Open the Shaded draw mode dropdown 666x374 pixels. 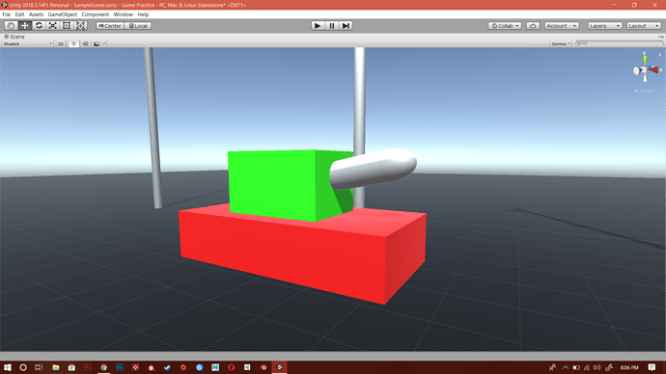tap(28, 43)
